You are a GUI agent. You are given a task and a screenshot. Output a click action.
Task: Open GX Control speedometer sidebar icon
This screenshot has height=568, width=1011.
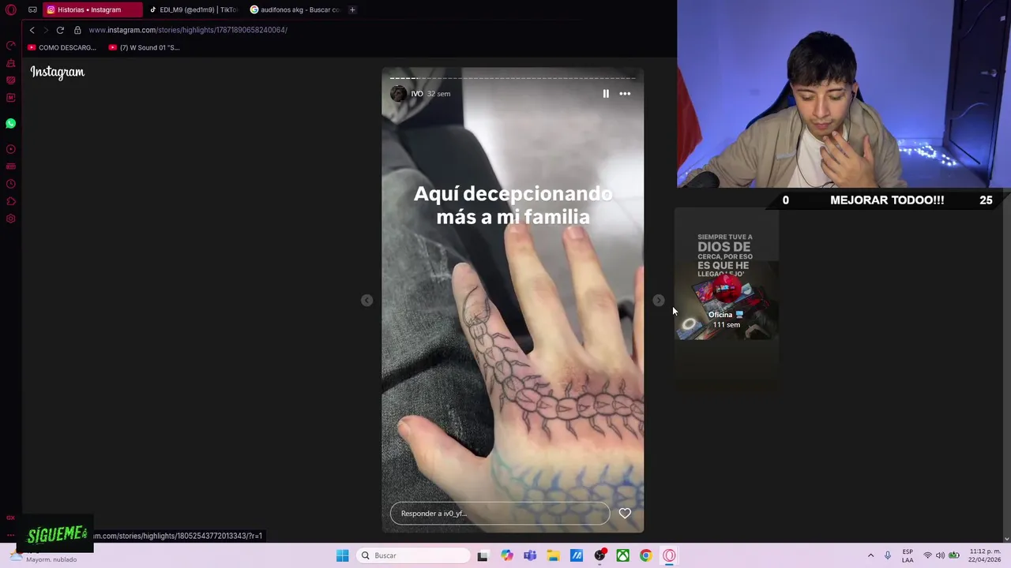tap(11, 46)
